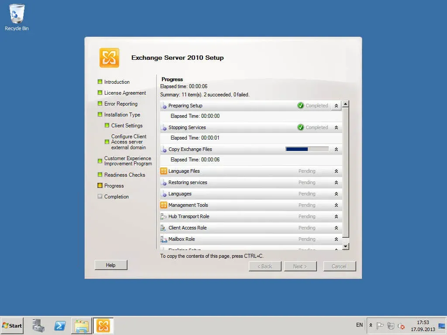The image size is (447, 335).
Task: Click the muted volume tray icon
Action: click(401, 325)
